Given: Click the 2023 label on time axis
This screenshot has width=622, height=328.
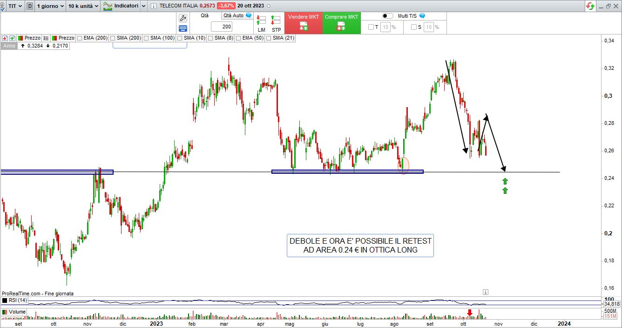Looking at the screenshot, I should coord(156,323).
